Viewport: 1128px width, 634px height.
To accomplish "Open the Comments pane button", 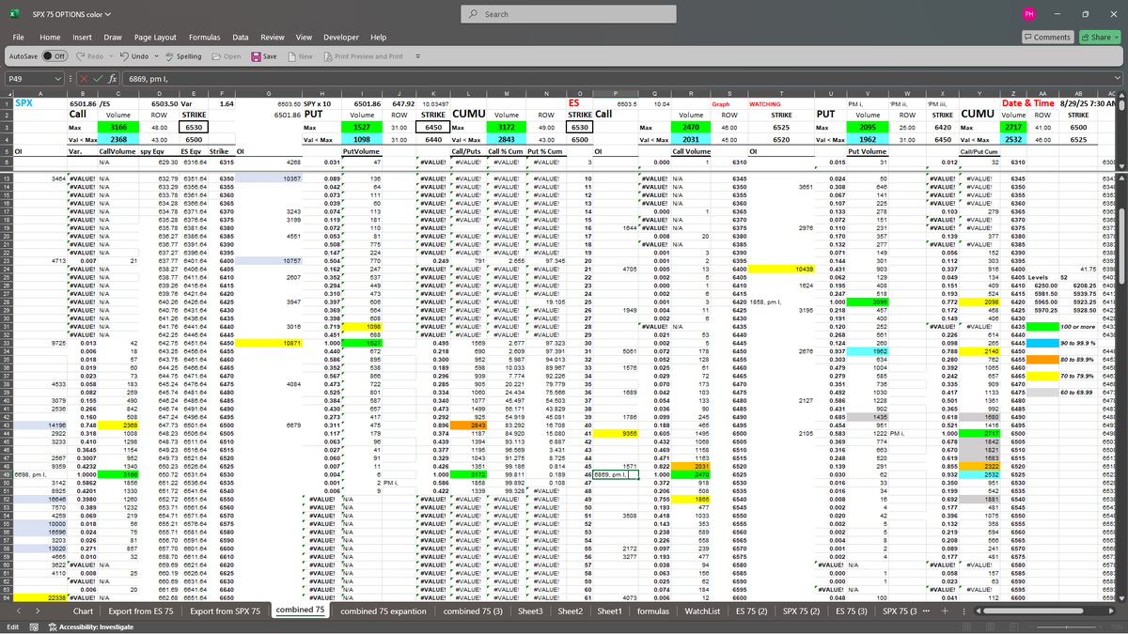I will coord(1047,37).
